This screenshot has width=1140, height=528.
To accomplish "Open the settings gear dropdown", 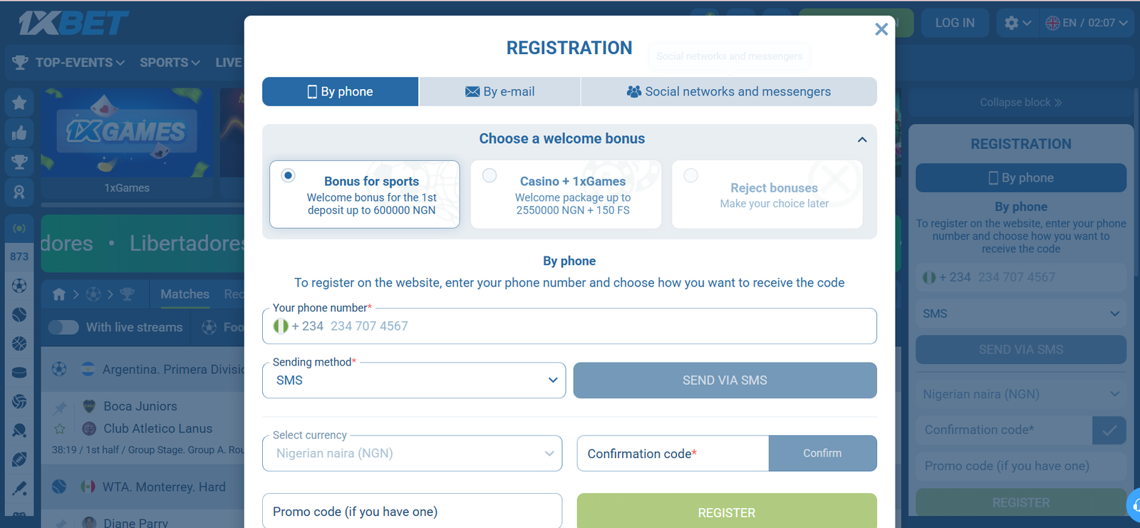I will pyautogui.click(x=1017, y=23).
